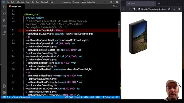Go forward in the browser
The height and width of the screenshot is (103, 184).
click(129, 9)
